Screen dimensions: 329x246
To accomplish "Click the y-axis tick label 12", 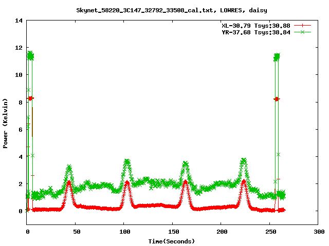I will point(19,48).
